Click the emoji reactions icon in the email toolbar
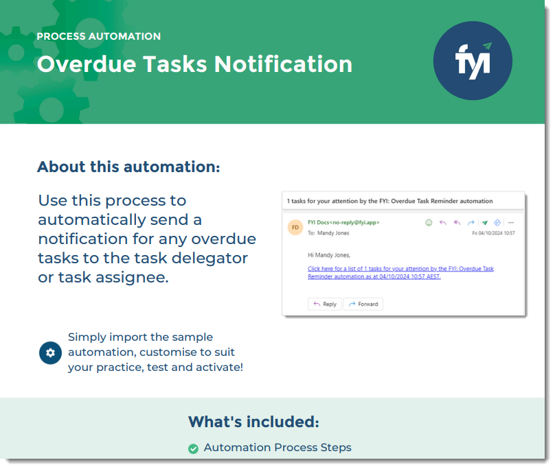This screenshot has height=469, width=555. pos(429,223)
